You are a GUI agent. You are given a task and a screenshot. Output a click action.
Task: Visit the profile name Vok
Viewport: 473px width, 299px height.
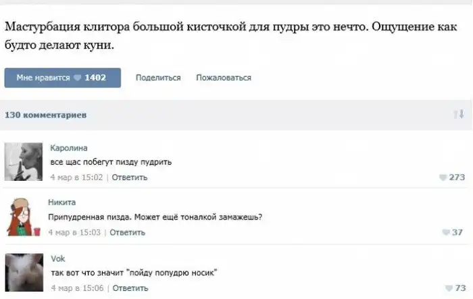click(x=57, y=258)
